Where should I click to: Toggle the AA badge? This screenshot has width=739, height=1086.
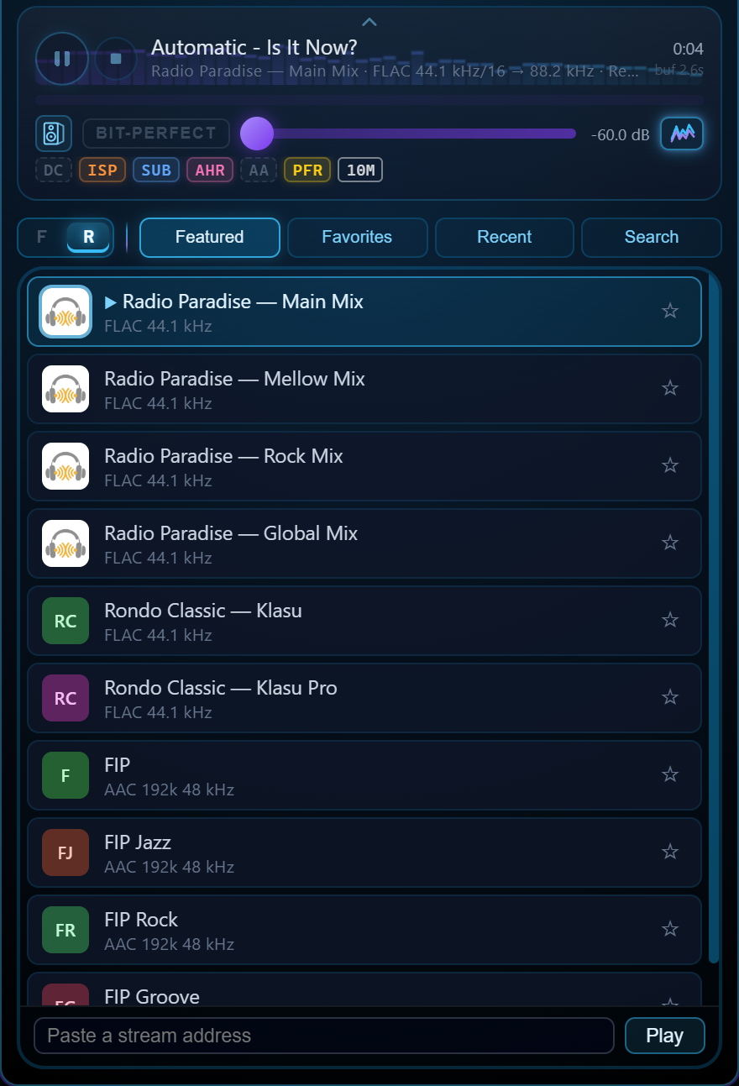(259, 171)
